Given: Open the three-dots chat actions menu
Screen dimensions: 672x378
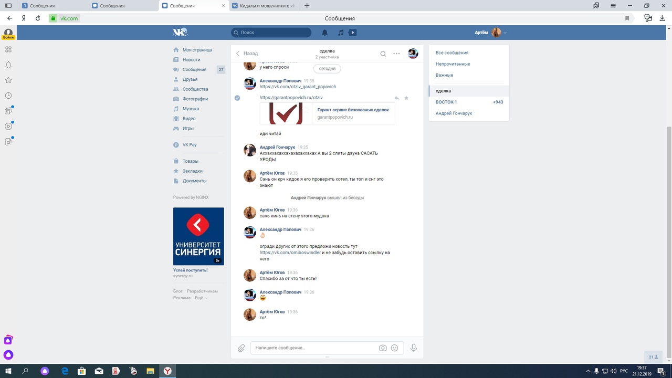Looking at the screenshot, I should tap(396, 54).
